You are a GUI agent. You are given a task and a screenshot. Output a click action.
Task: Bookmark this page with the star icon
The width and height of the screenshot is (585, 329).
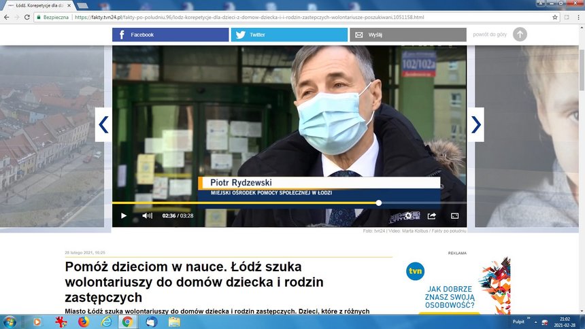click(x=555, y=17)
